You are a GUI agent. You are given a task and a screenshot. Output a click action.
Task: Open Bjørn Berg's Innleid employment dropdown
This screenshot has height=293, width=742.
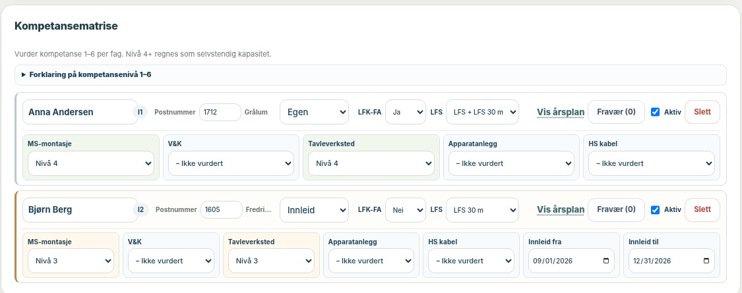(x=314, y=210)
